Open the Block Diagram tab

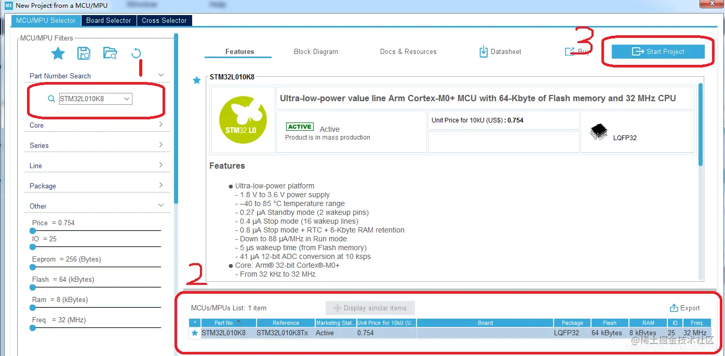tap(316, 51)
